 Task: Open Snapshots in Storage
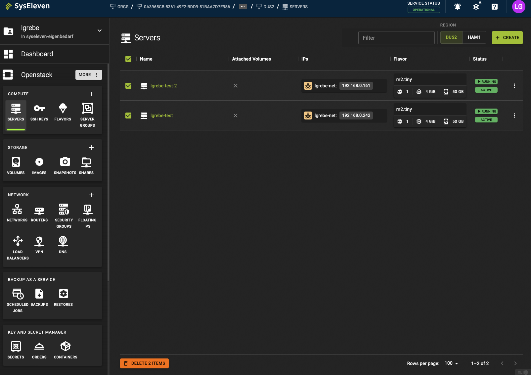pyautogui.click(x=65, y=166)
